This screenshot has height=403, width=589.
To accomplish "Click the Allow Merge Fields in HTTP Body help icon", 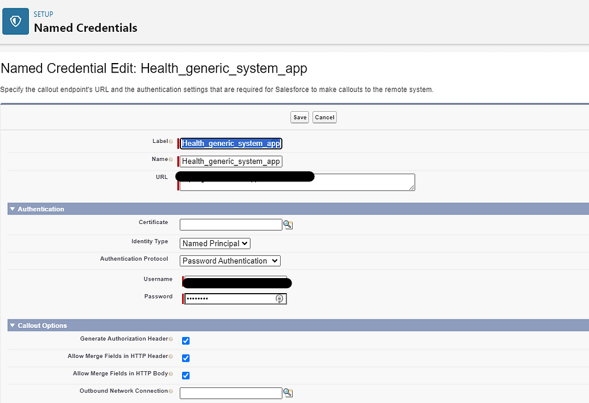I will pos(171,374).
